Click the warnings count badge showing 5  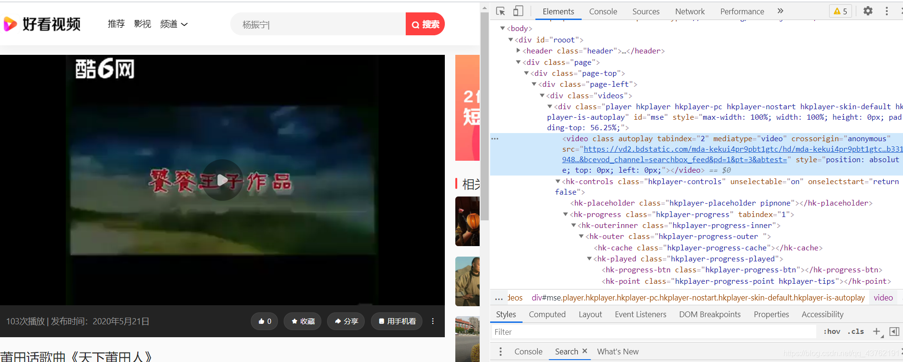pyautogui.click(x=841, y=11)
